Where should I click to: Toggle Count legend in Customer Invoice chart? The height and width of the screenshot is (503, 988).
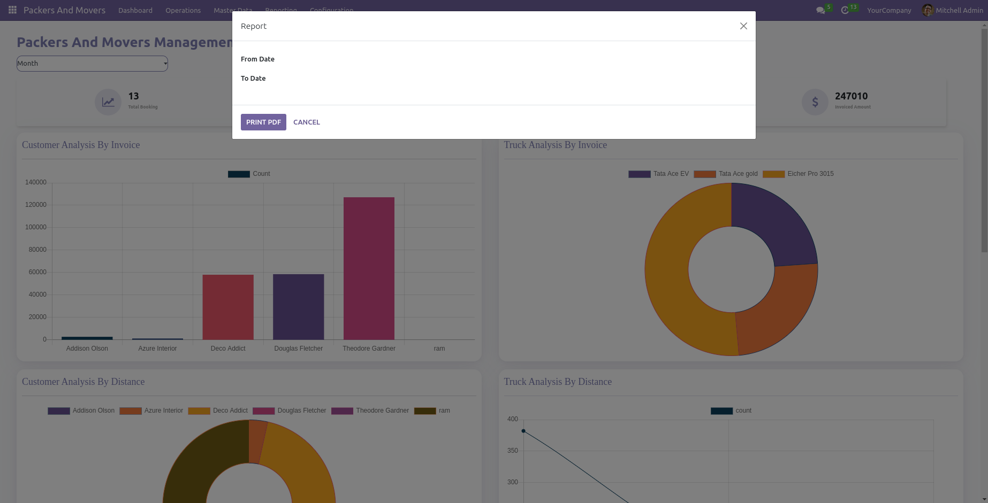tap(249, 174)
